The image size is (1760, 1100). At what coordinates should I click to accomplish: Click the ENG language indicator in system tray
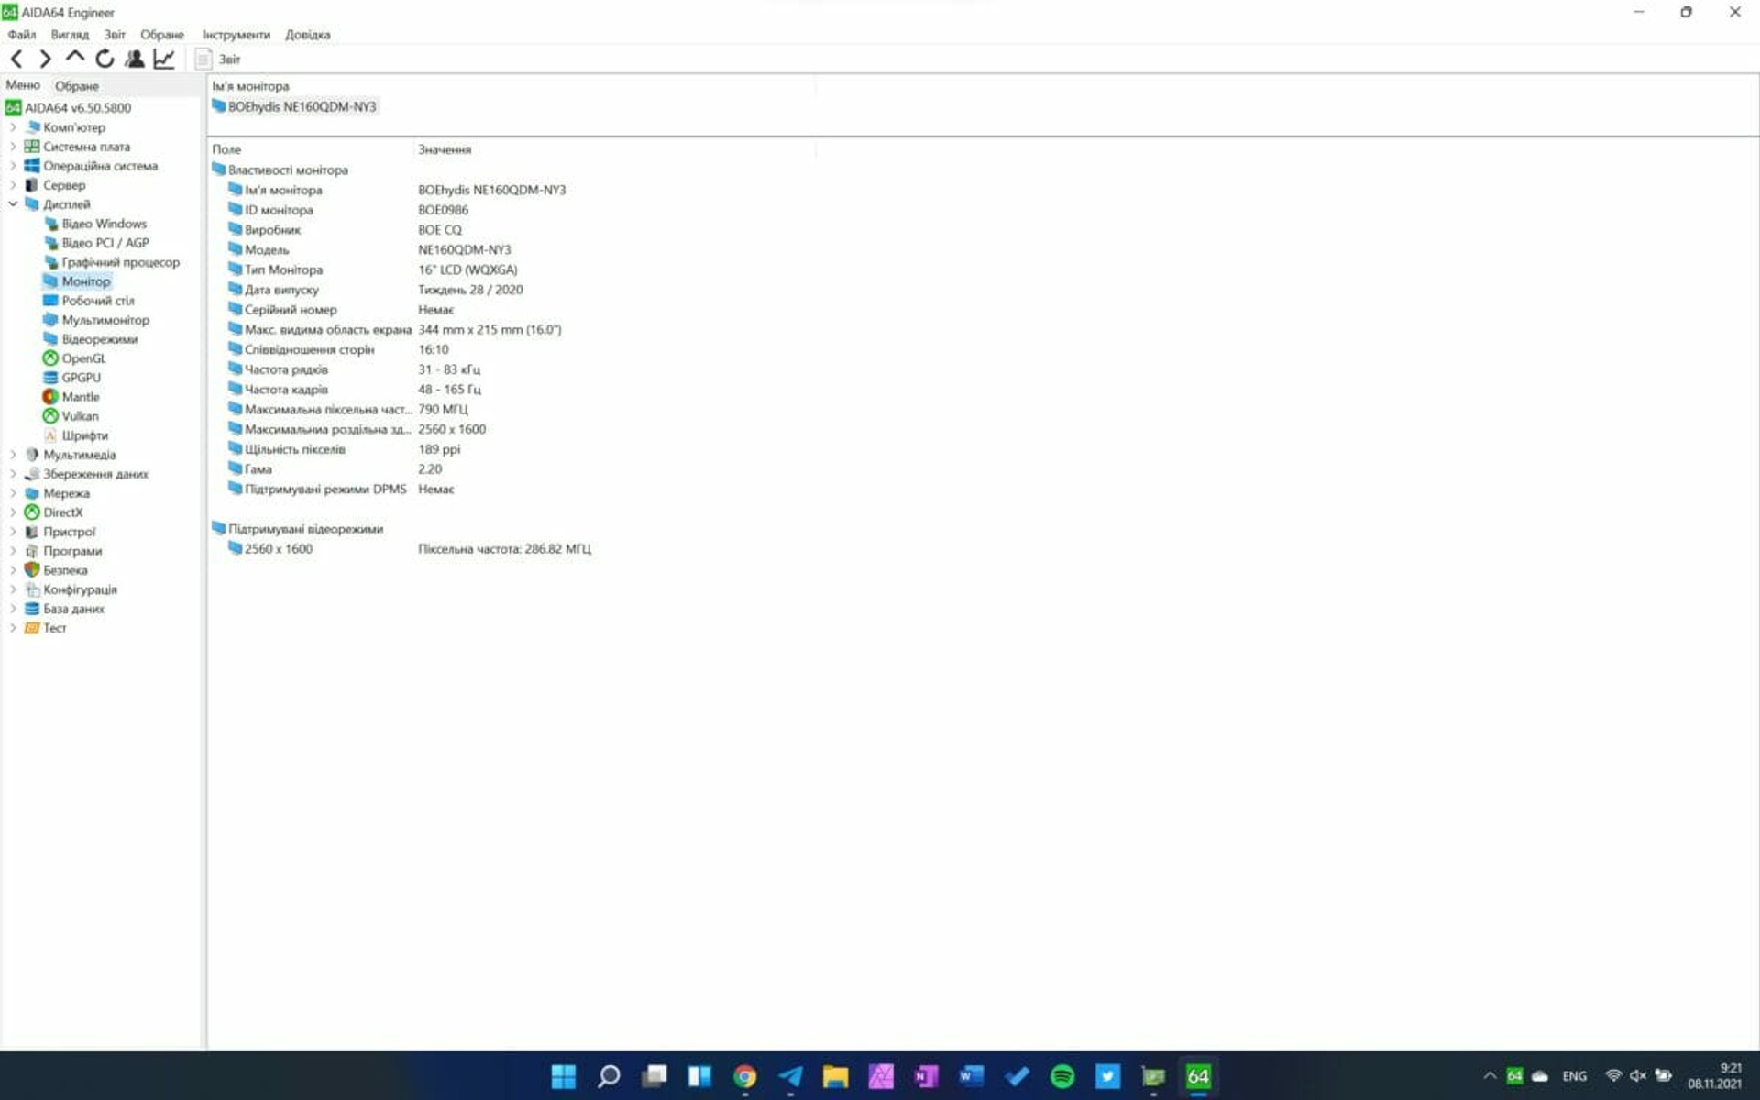click(x=1575, y=1076)
